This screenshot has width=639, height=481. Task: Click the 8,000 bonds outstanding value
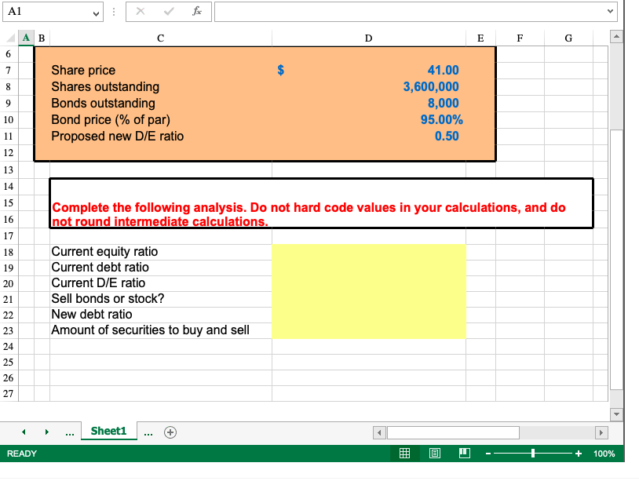click(443, 103)
